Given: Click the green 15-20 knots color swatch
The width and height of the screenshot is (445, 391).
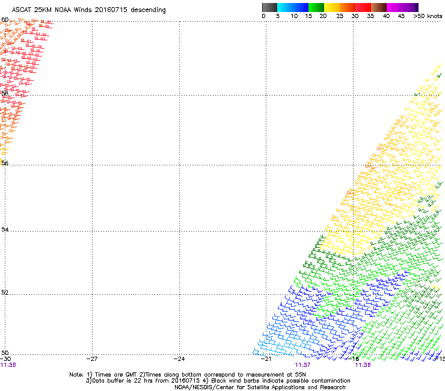Looking at the screenshot, I should [x=316, y=7].
